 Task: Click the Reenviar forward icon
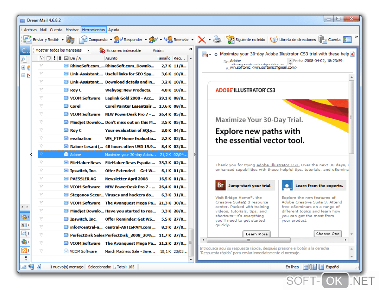click(x=168, y=40)
